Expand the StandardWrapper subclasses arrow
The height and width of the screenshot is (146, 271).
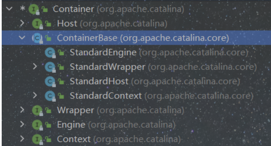35,67
